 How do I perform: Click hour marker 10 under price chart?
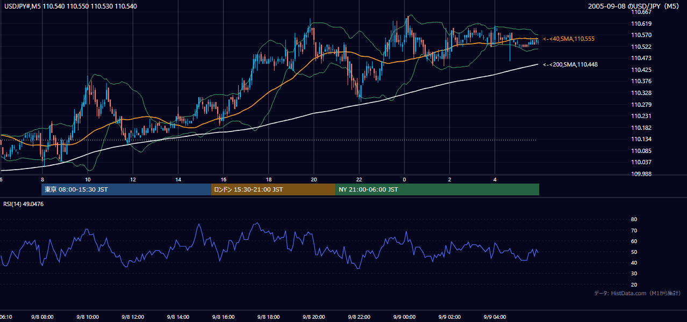pos(87,180)
